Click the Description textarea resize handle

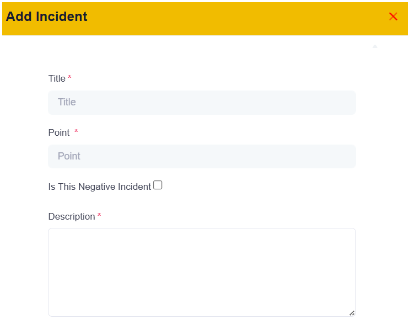[x=352, y=313]
